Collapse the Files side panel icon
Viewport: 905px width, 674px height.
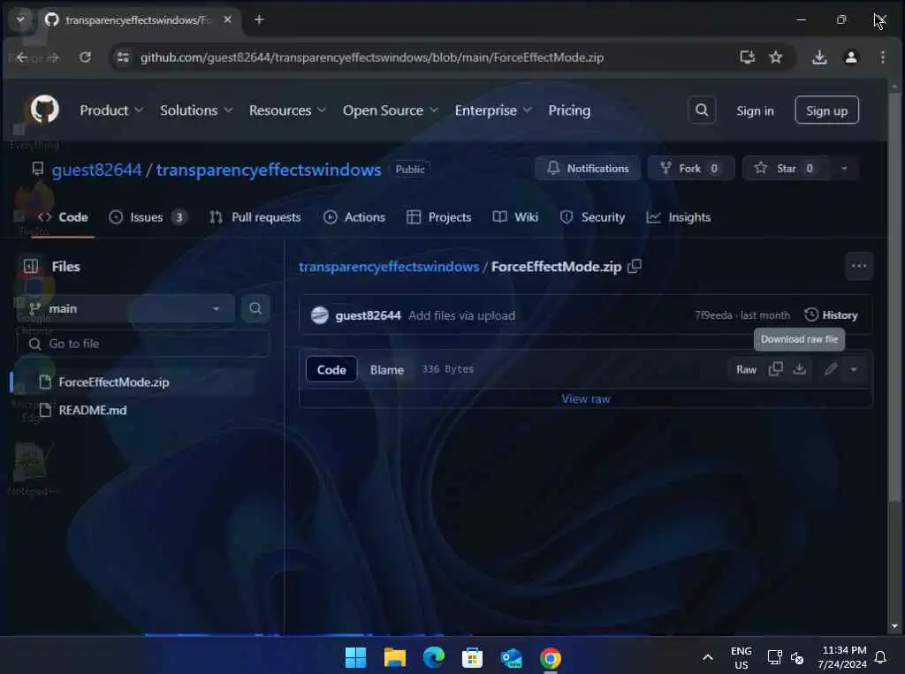coord(31,266)
